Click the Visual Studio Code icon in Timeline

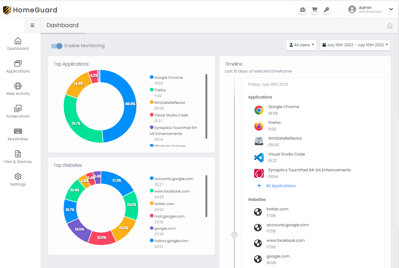tap(259, 157)
